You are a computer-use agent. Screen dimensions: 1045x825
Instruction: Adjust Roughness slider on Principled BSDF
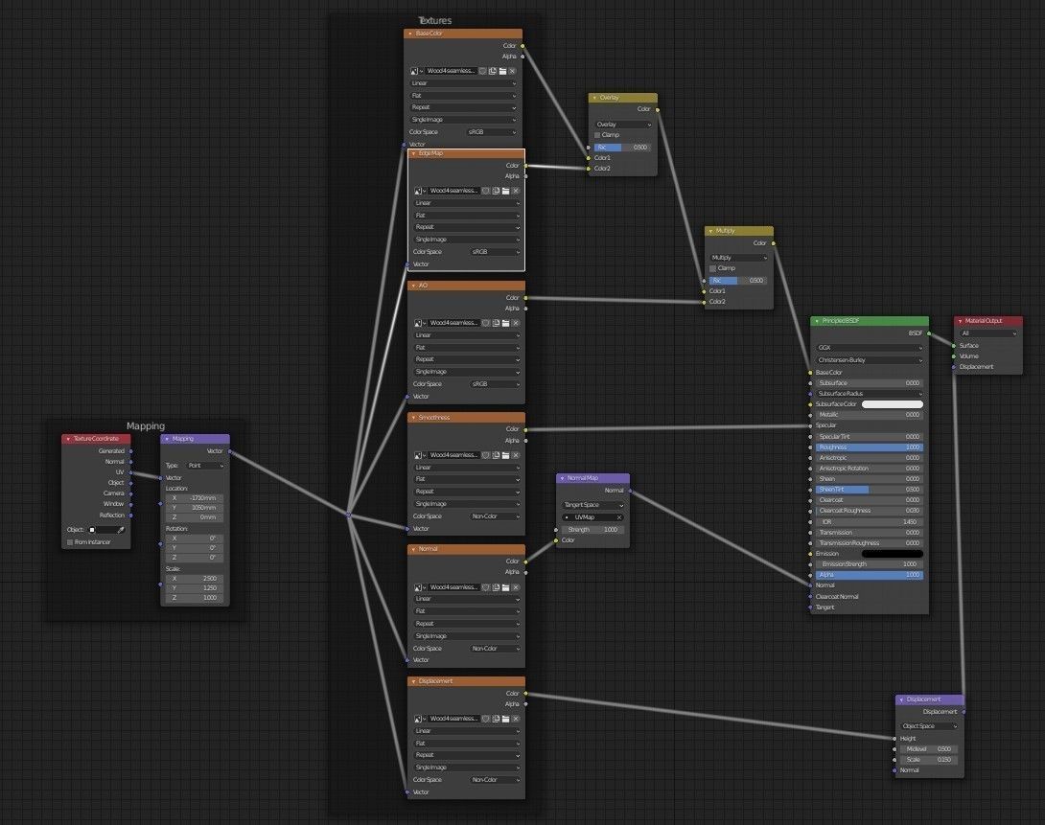tap(870, 447)
